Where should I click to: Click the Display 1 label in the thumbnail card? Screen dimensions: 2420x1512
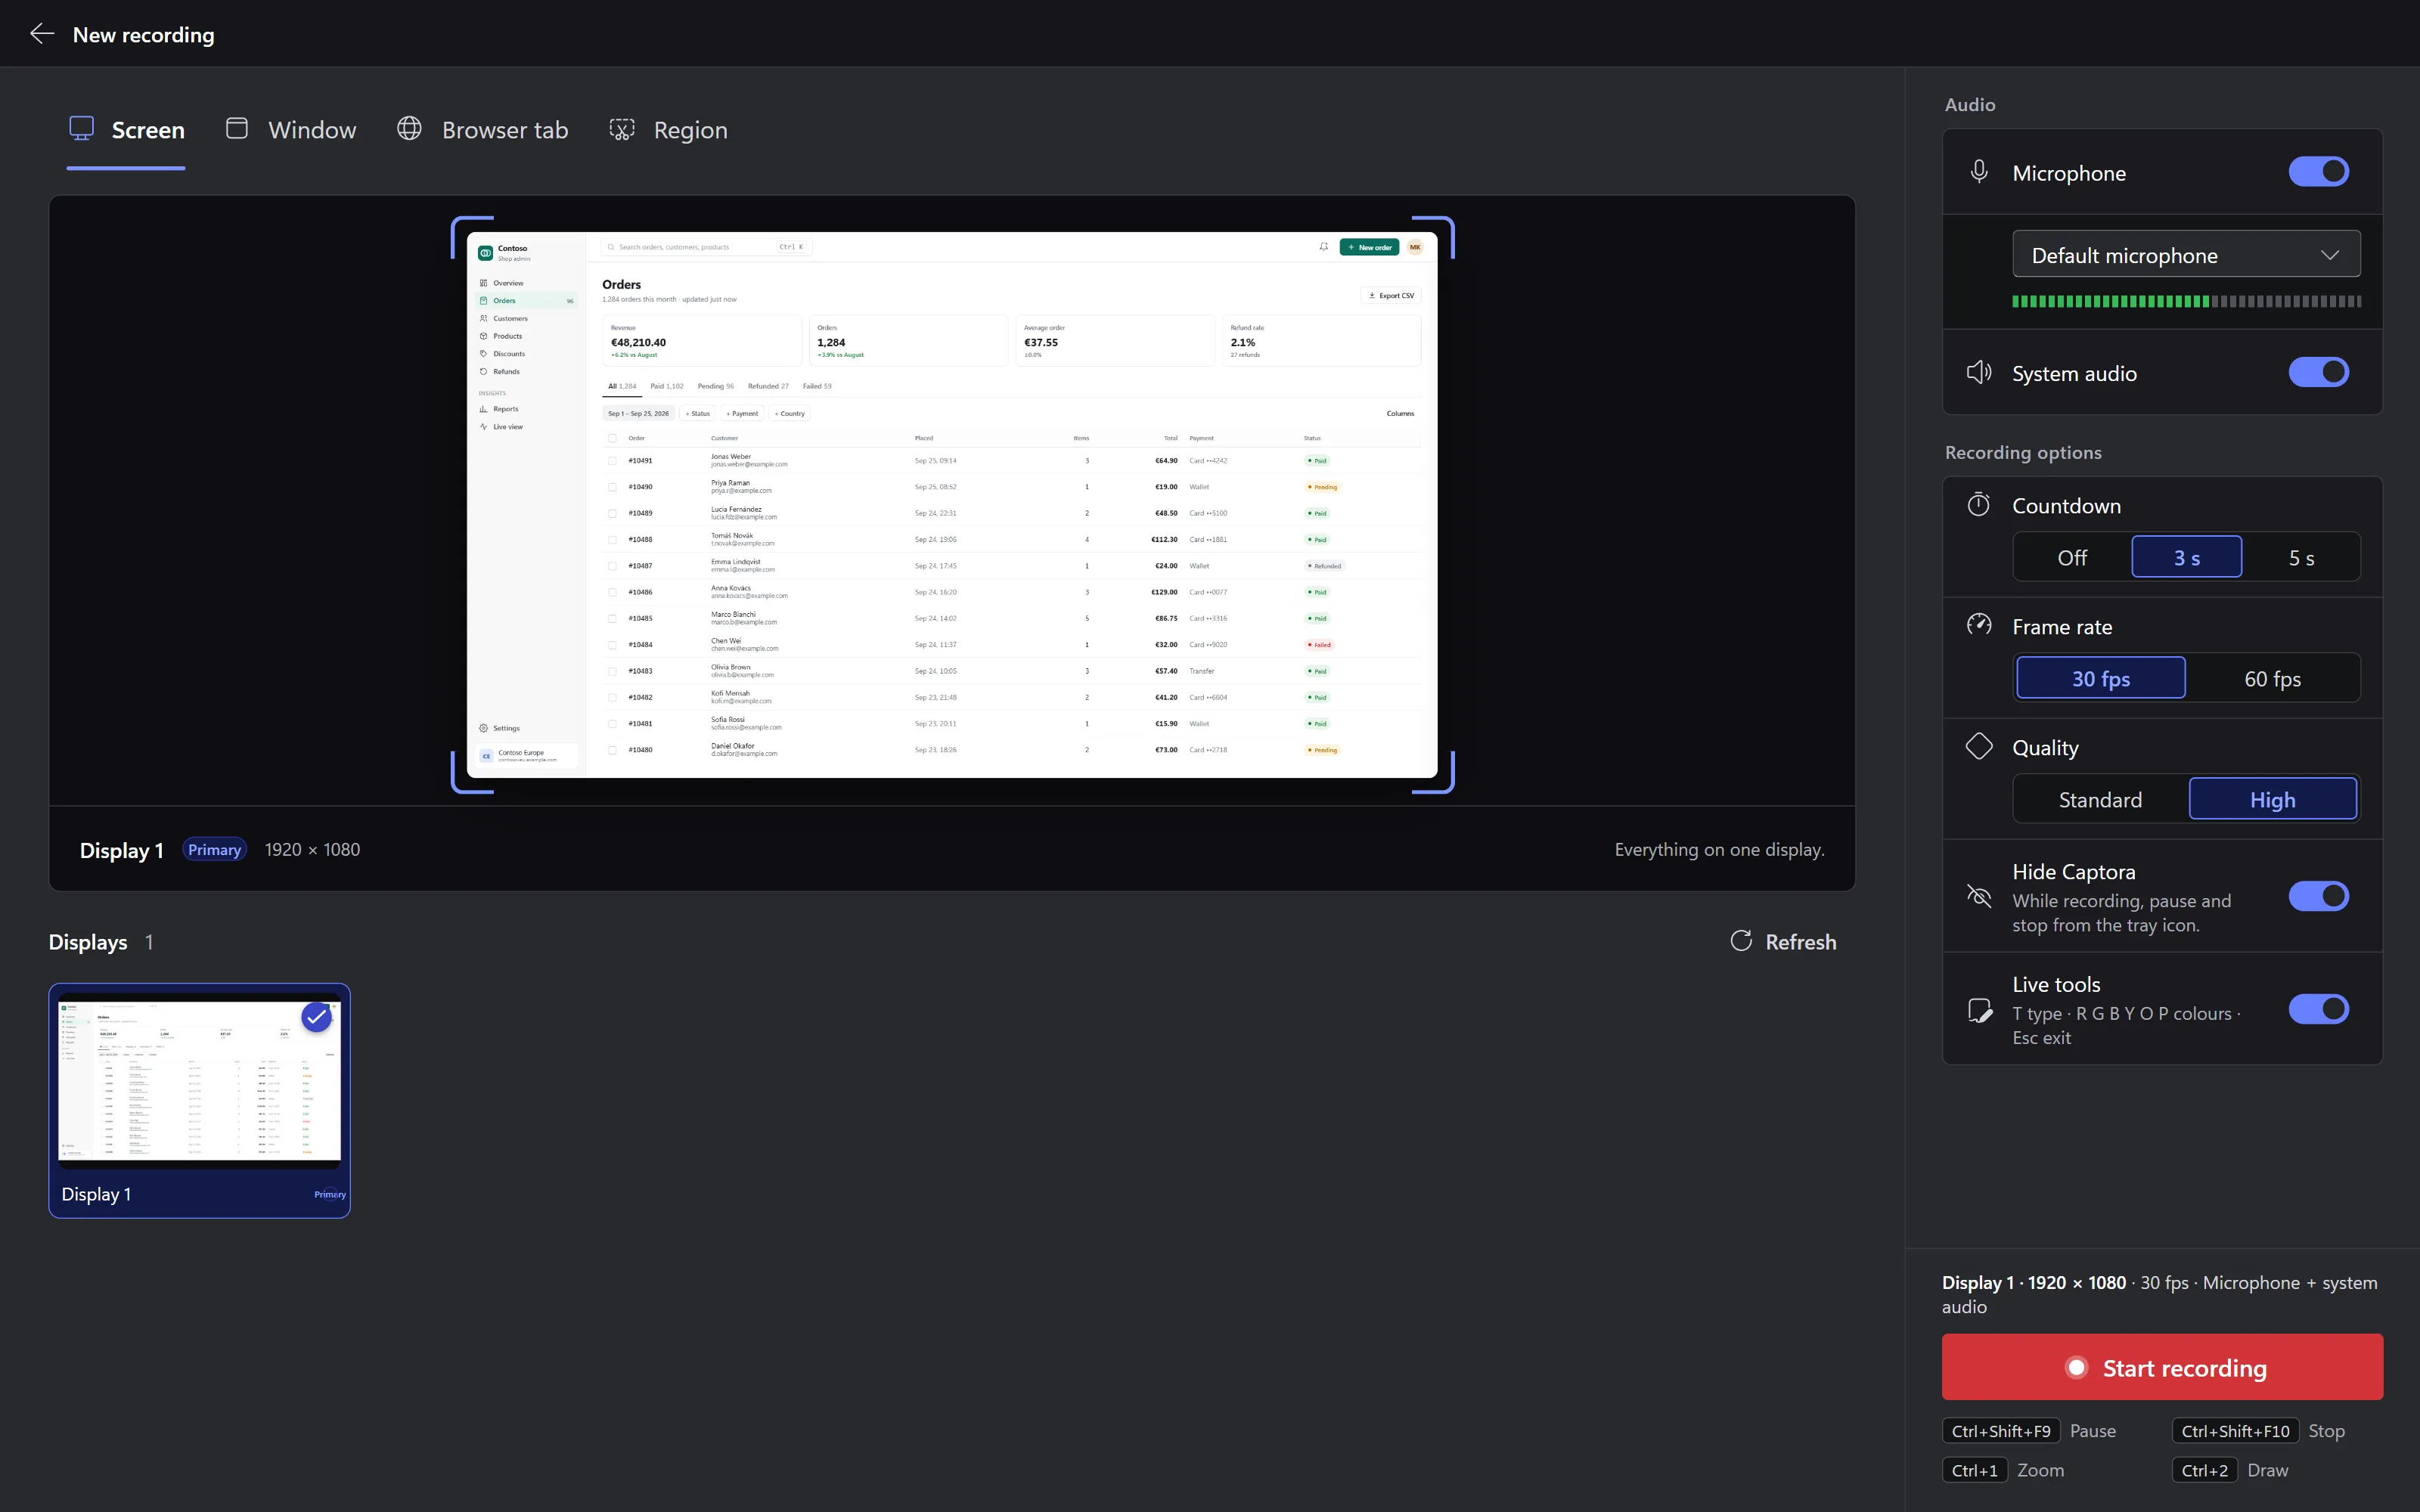tap(96, 1194)
